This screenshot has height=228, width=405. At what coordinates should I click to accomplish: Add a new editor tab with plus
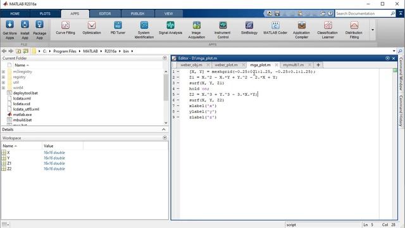click(318, 65)
